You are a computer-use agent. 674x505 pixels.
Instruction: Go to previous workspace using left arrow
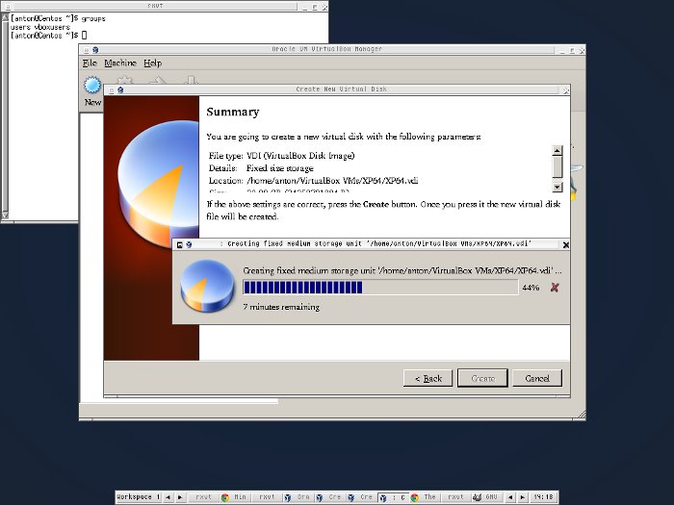coord(168,497)
